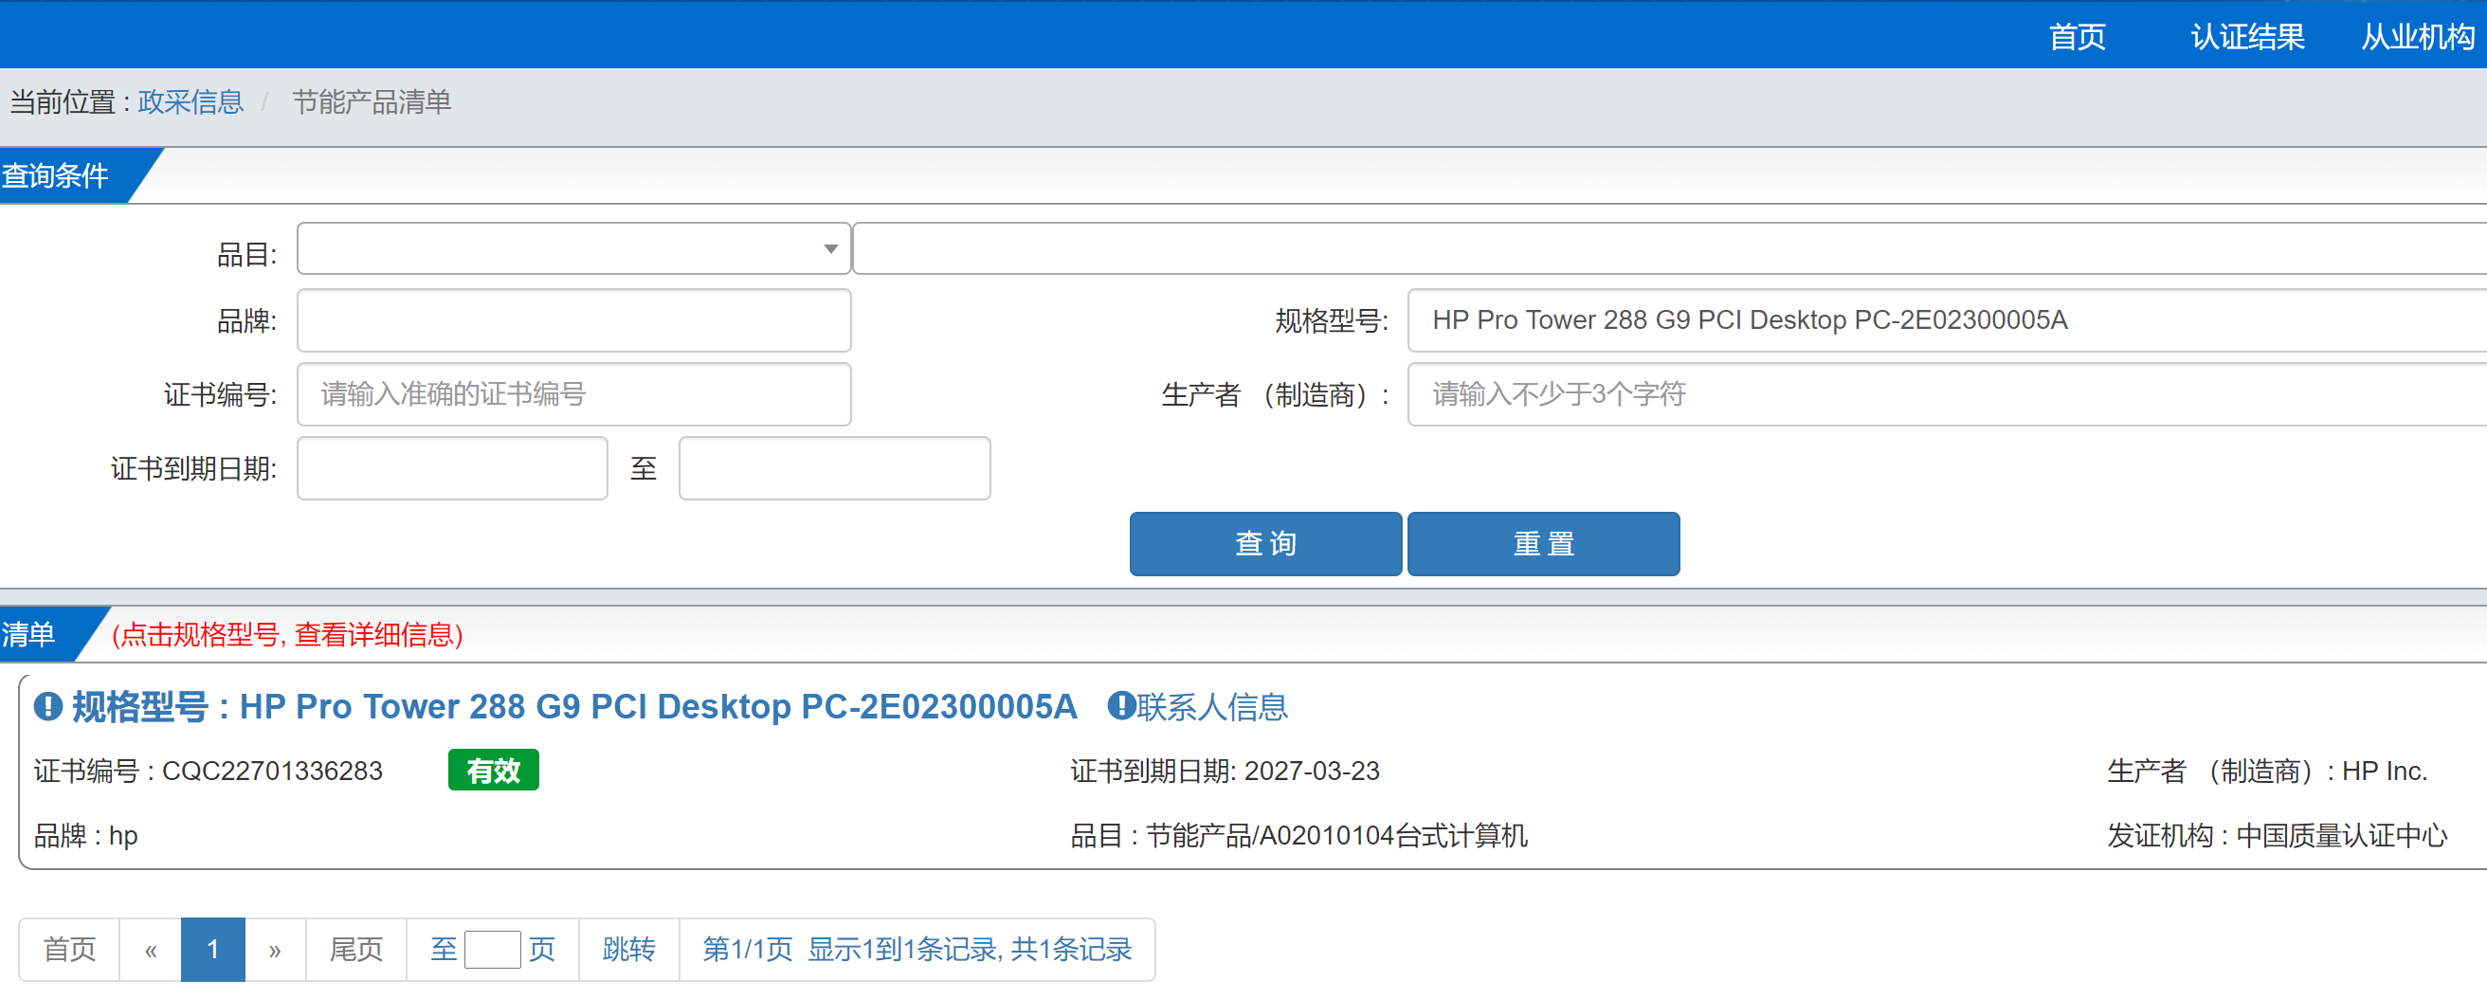Click the 发证机构 中国质量认证中心 text
Image resolution: width=2487 pixels, height=999 pixels.
click(x=2278, y=836)
